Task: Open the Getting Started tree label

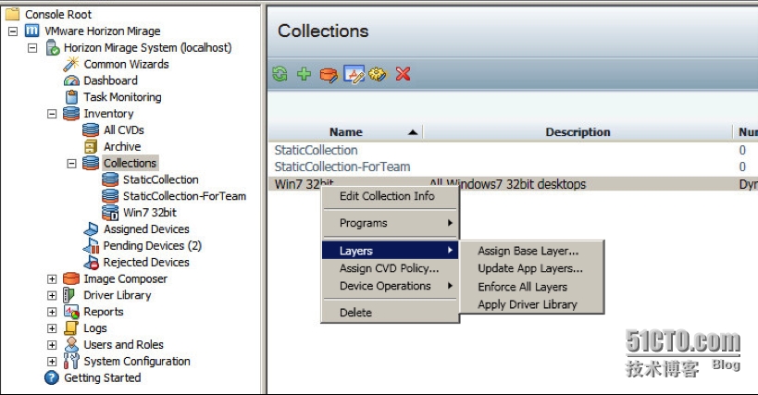Action: [x=103, y=377]
